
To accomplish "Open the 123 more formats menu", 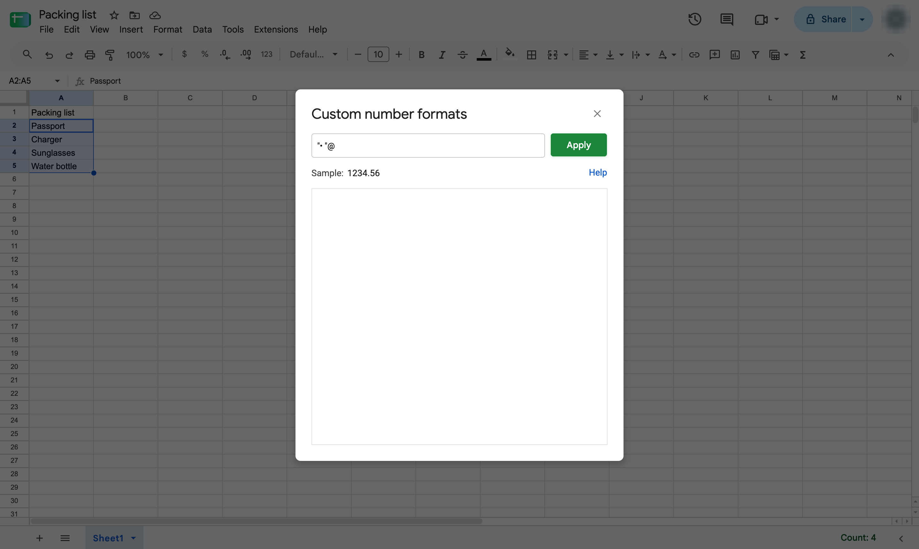I will click(267, 54).
